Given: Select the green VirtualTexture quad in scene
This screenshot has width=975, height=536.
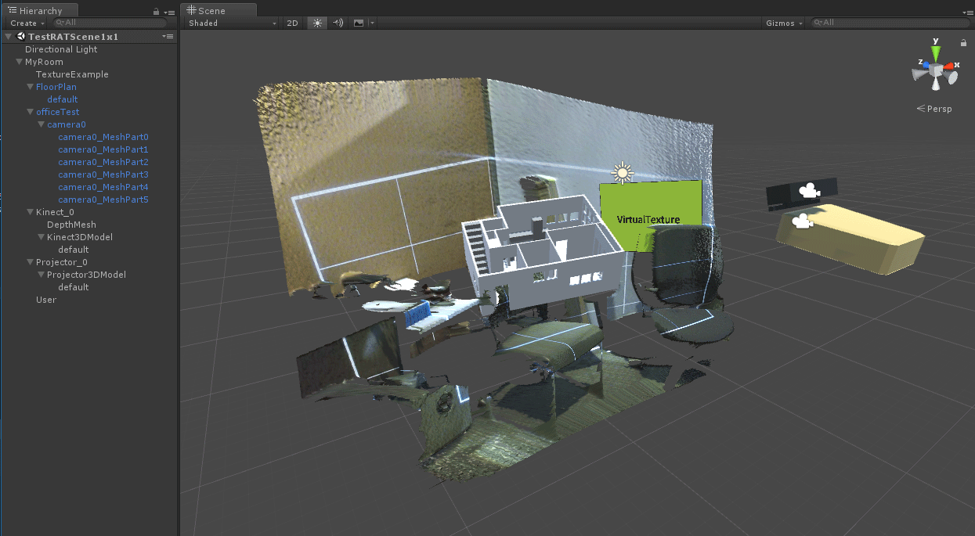Looking at the screenshot, I should pyautogui.click(x=651, y=218).
